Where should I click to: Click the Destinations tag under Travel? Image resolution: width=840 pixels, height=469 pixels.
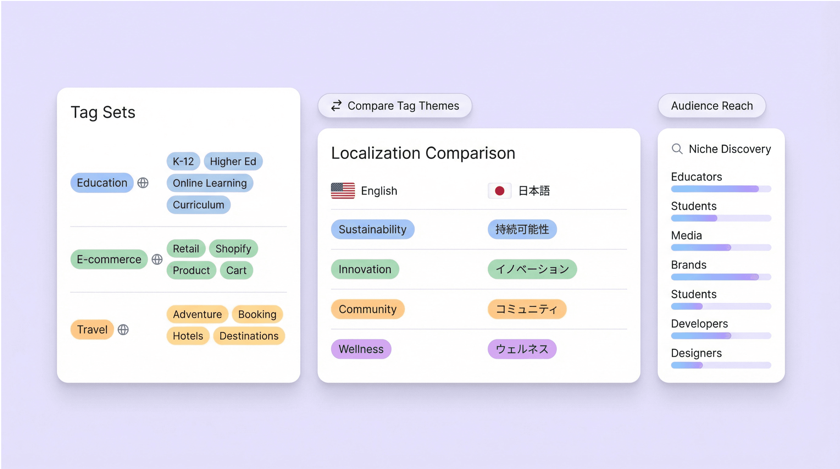click(249, 336)
